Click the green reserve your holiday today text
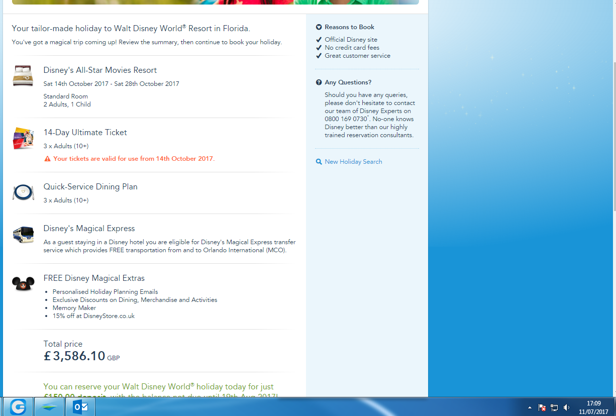Image resolution: width=616 pixels, height=416 pixels. click(x=158, y=387)
